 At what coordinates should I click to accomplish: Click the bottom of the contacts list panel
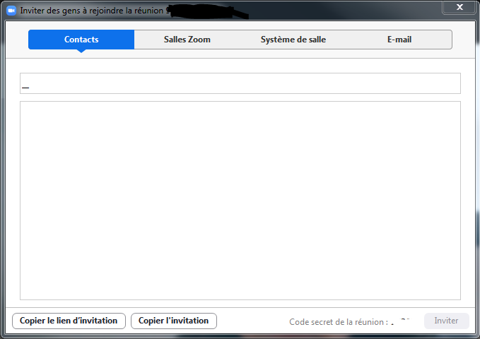click(x=240, y=293)
